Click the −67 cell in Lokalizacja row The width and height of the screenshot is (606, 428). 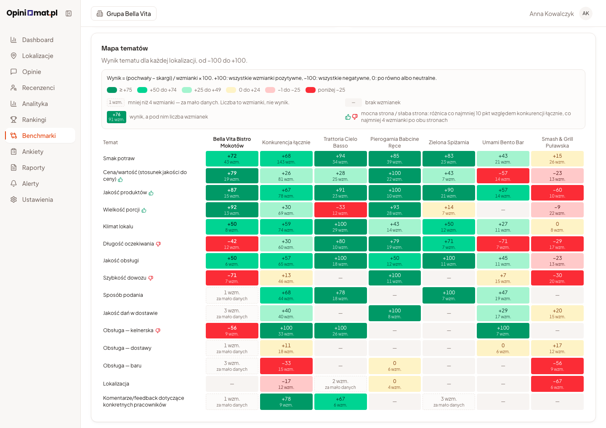tap(557, 384)
